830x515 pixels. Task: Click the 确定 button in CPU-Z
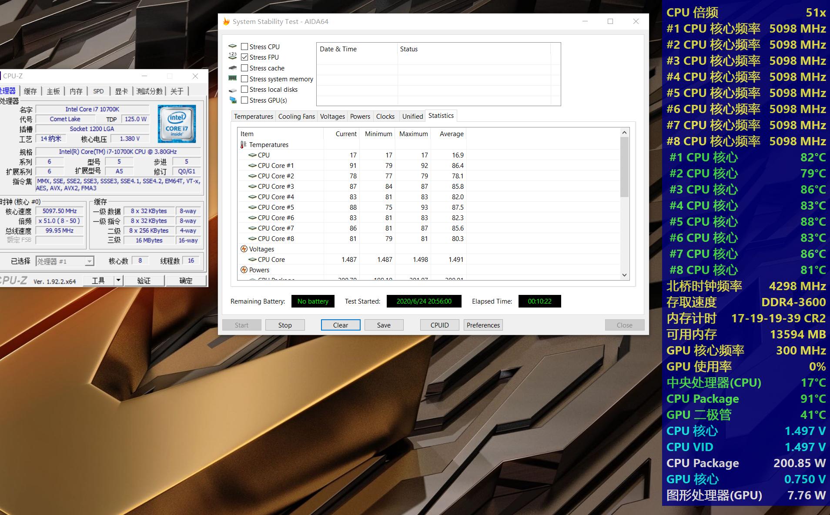tap(186, 281)
